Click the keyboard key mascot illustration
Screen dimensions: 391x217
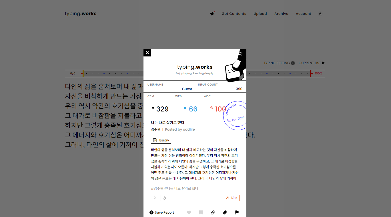[236, 66]
